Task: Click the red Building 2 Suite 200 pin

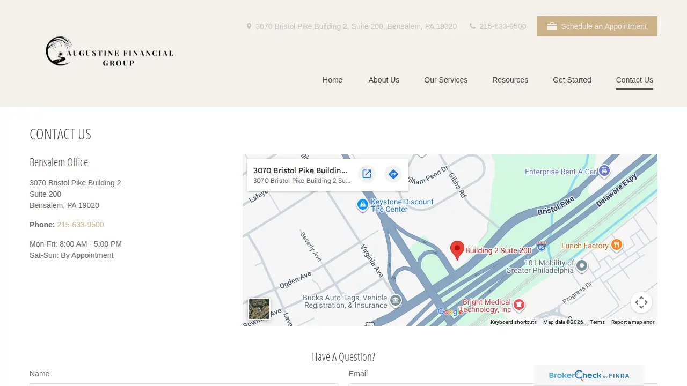Action: 457,250
